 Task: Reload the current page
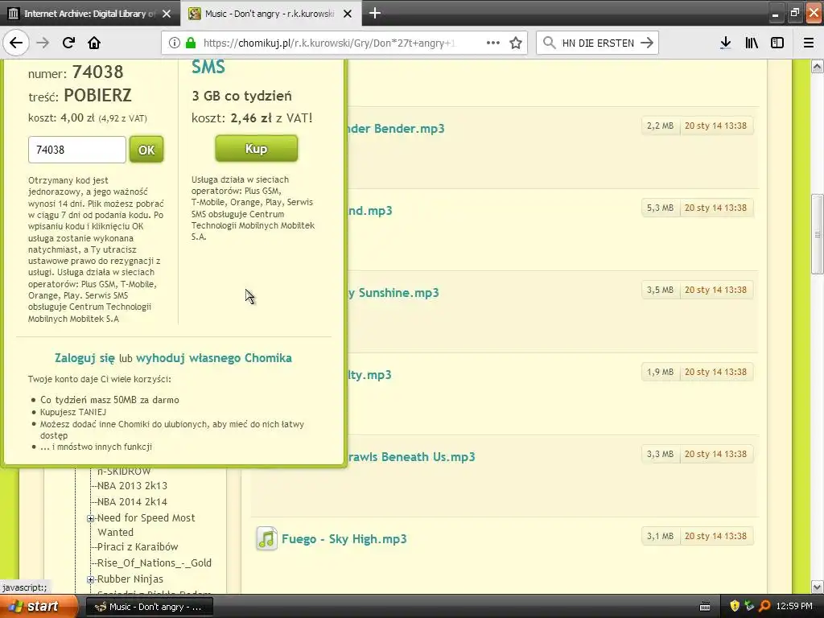tap(68, 43)
